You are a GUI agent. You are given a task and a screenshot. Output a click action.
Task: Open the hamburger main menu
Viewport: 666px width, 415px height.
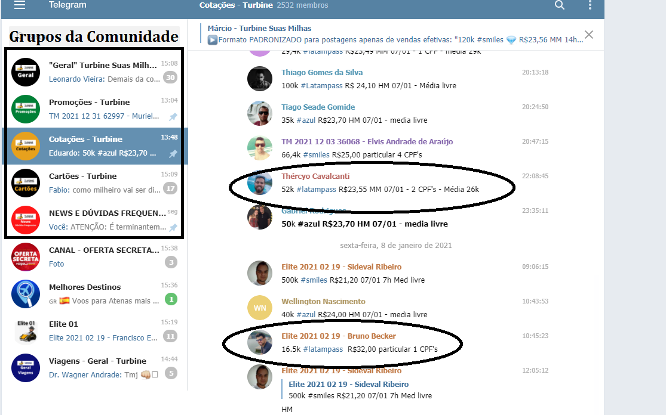[20, 5]
